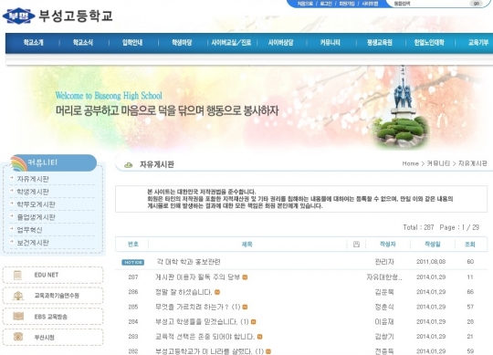Click the go search button
The width and height of the screenshot is (493, 355).
coord(476,3)
